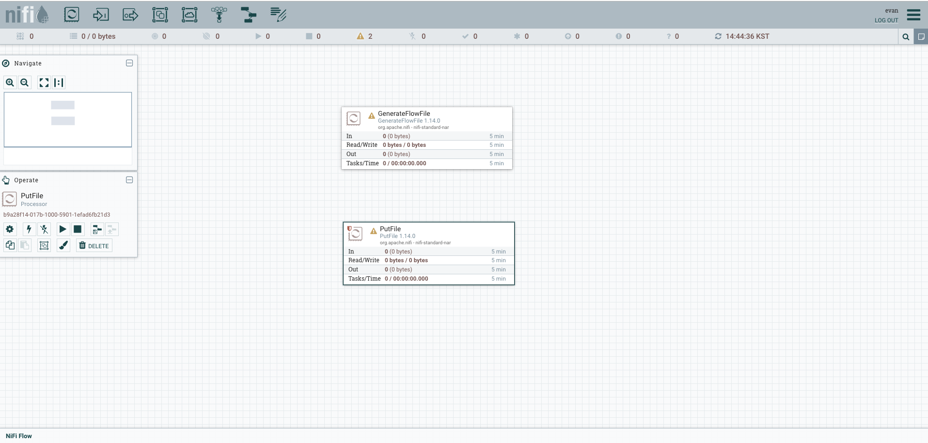Click the NiFi Flow breadcrumb
Screen dimensions: 928x443
click(19, 436)
